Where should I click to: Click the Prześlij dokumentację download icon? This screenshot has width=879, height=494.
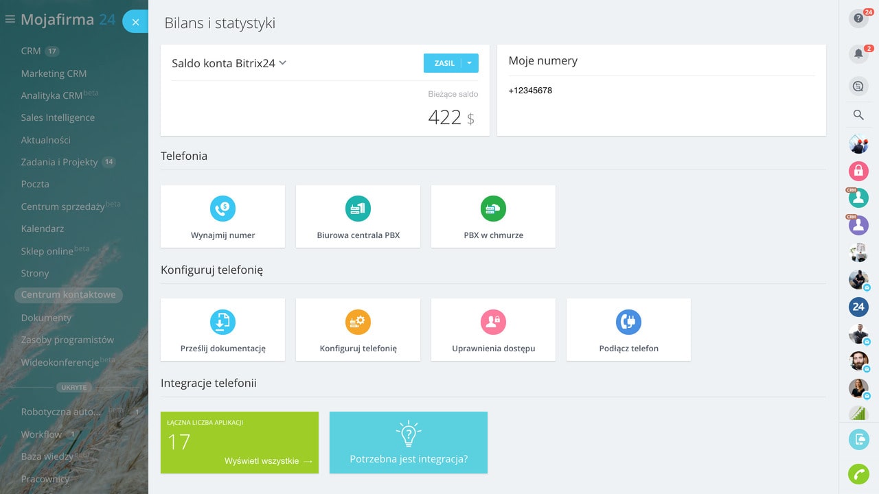click(x=222, y=322)
